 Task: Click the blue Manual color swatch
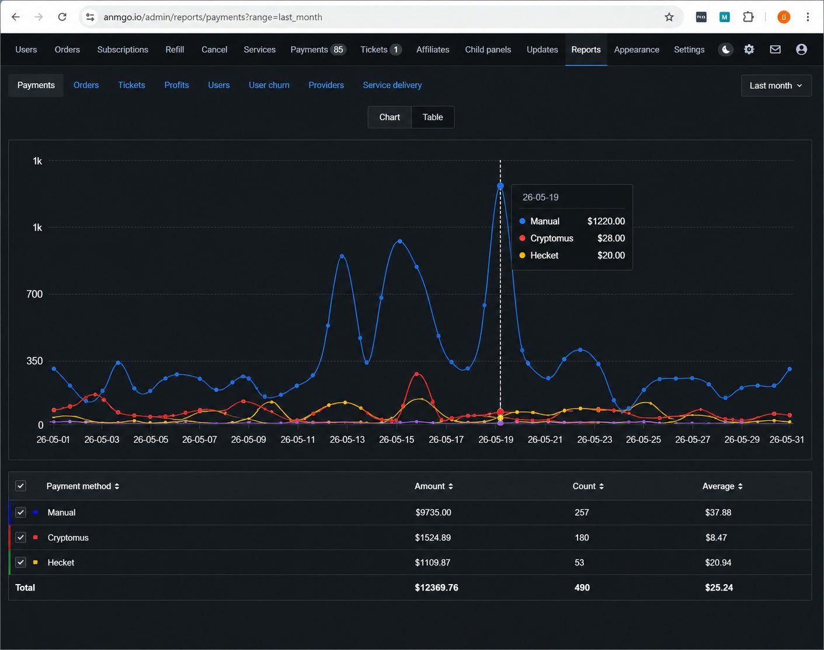[x=36, y=512]
